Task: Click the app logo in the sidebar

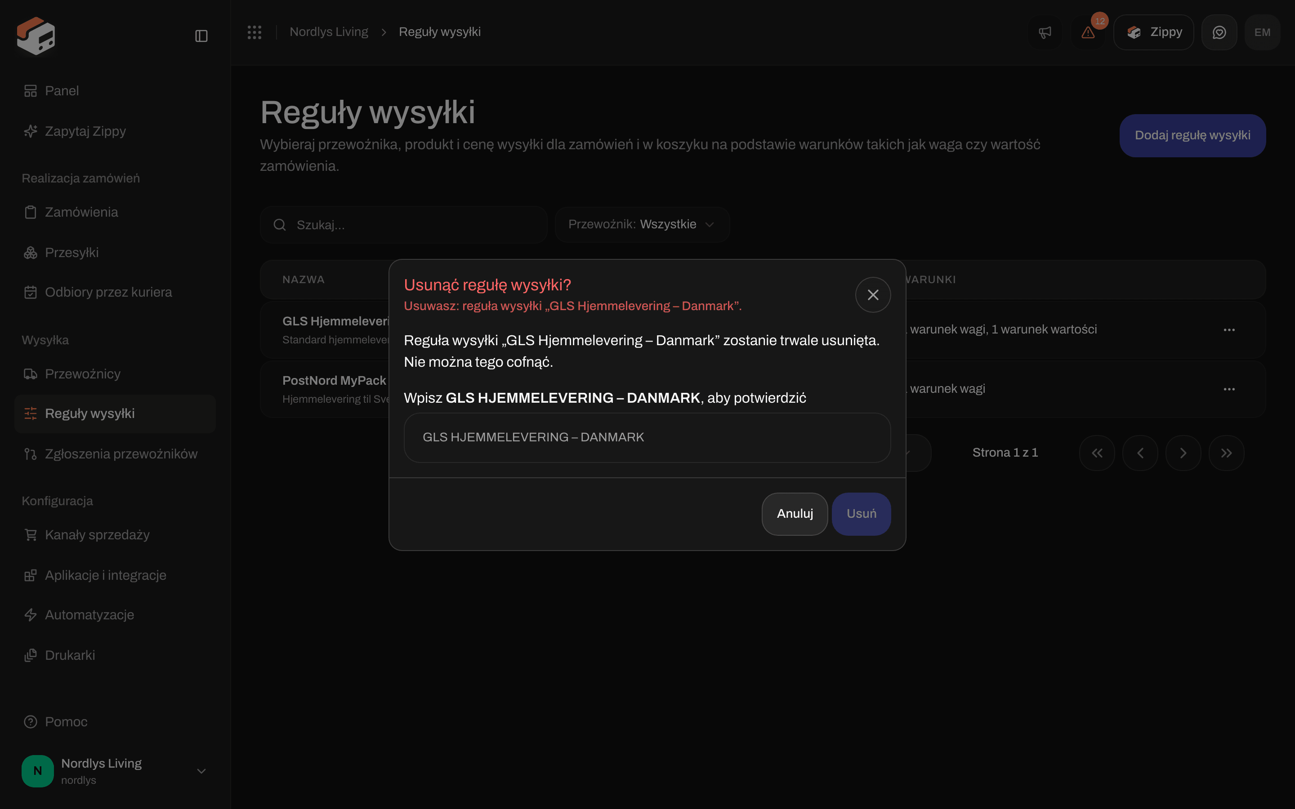Action: (36, 36)
